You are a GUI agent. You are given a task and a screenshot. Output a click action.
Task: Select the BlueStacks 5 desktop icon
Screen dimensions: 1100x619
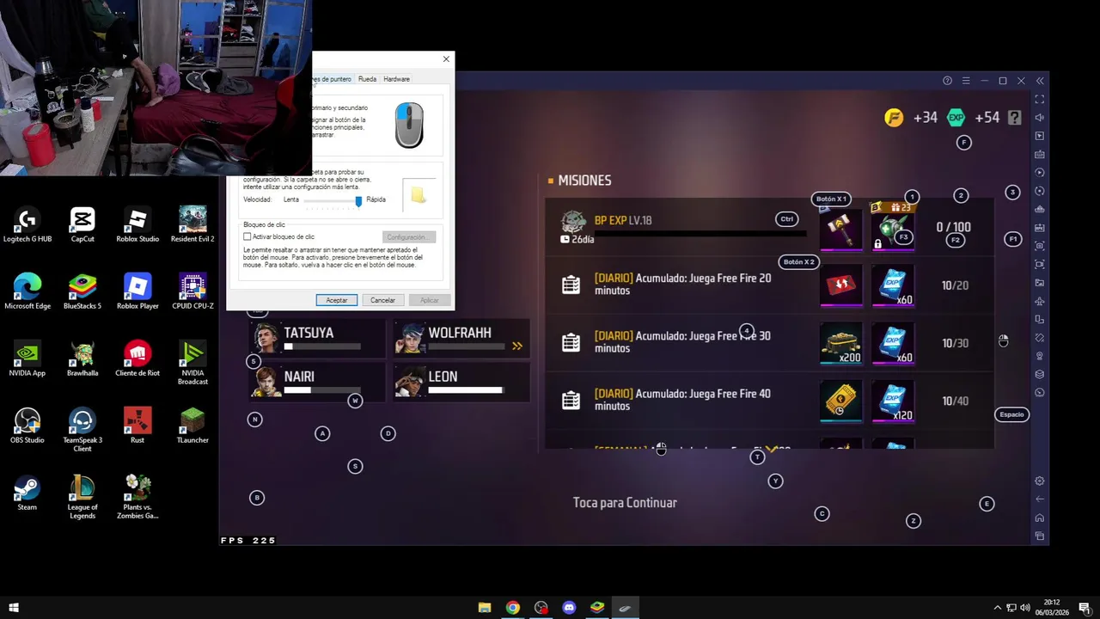(x=82, y=292)
